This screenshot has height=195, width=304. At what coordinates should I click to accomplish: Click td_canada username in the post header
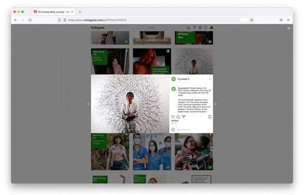click(x=182, y=79)
